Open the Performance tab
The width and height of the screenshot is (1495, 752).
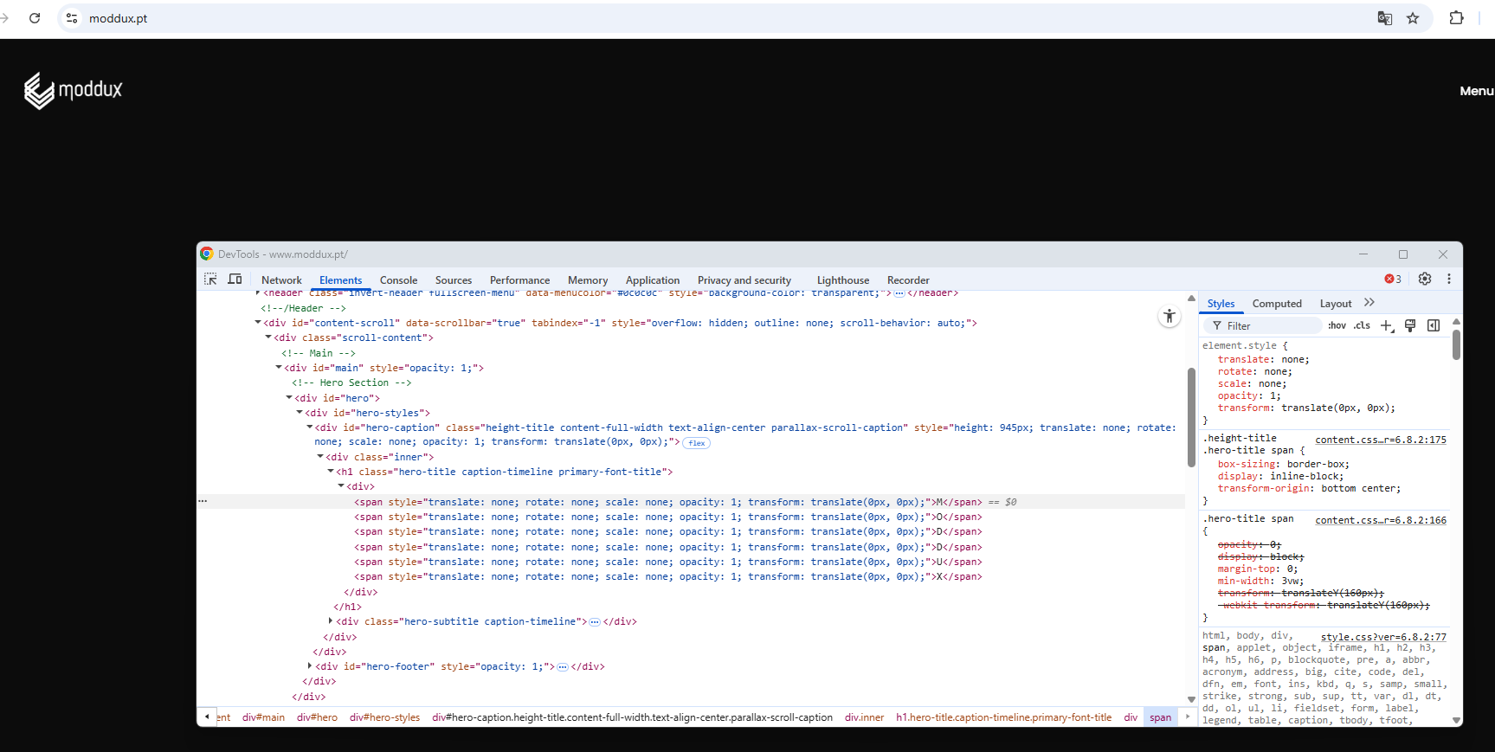(519, 280)
